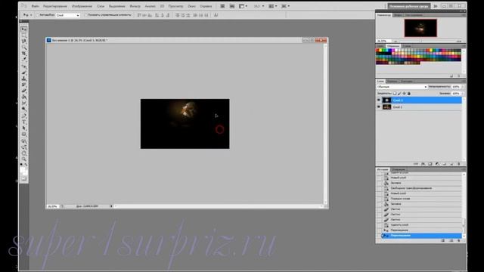Open the document status bar info arrow
The image size is (484, 272).
111,206
